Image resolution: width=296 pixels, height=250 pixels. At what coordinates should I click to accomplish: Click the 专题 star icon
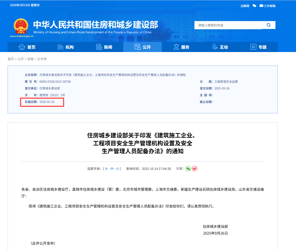(x=253, y=47)
